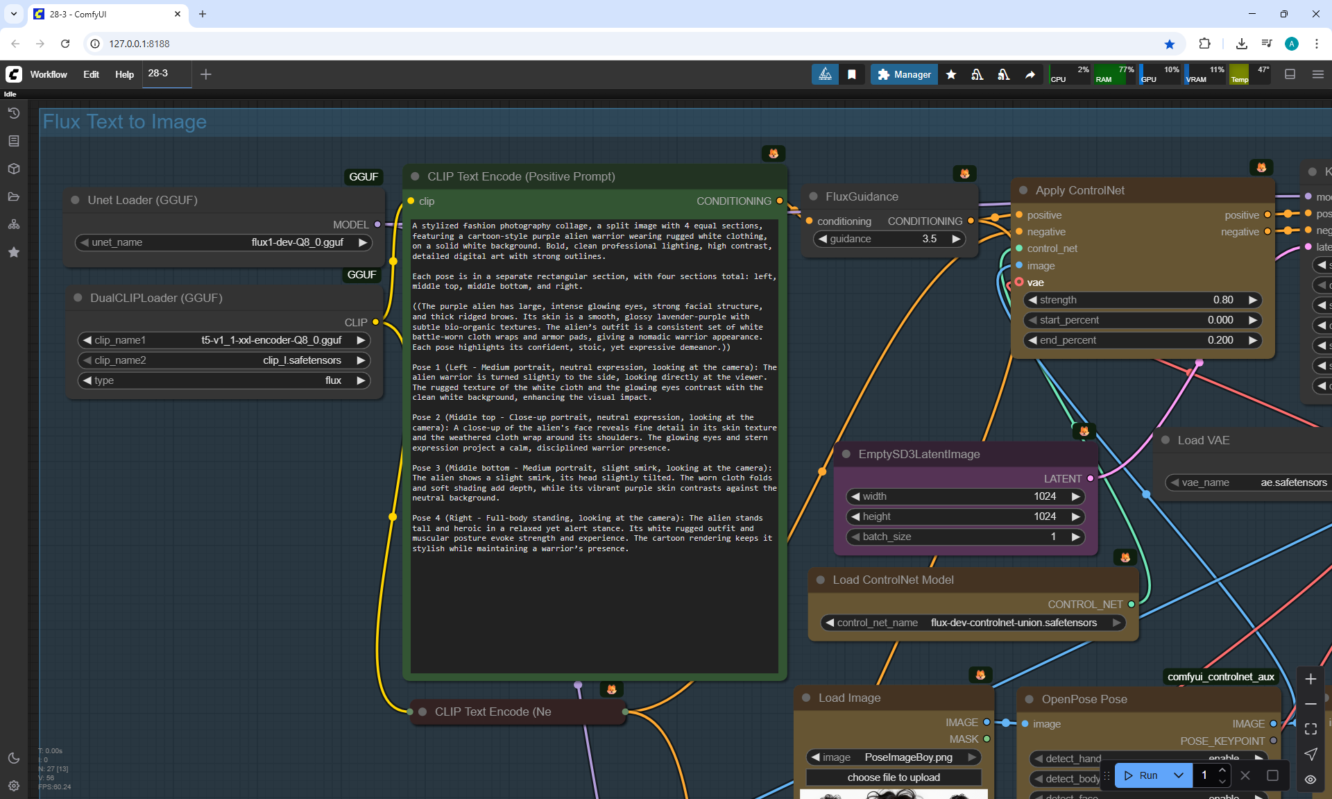Click the fit view canvas icon
This screenshot has width=1332, height=799.
pos(1310,729)
